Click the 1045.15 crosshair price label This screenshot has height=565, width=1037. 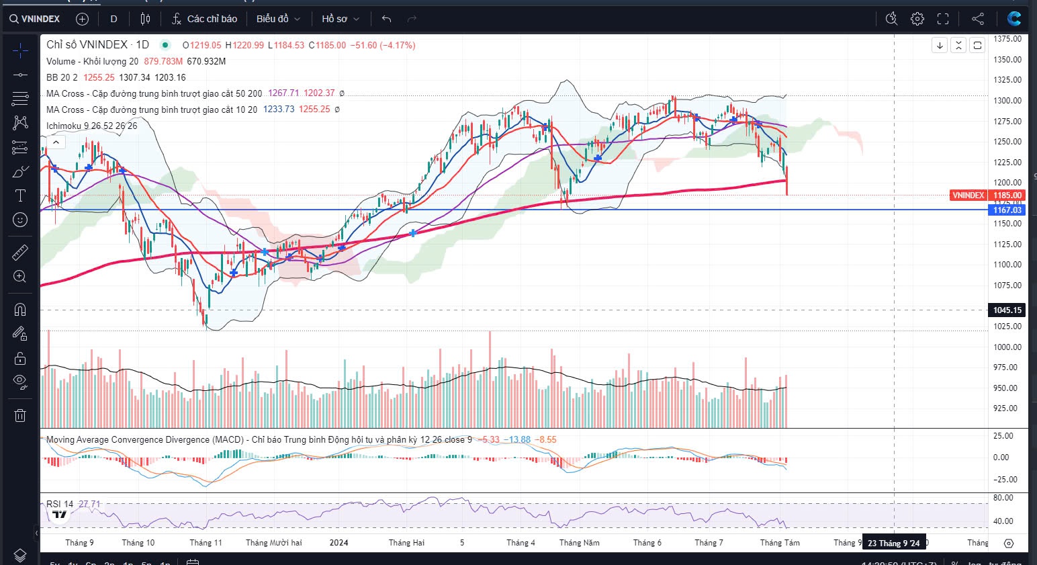click(1007, 310)
